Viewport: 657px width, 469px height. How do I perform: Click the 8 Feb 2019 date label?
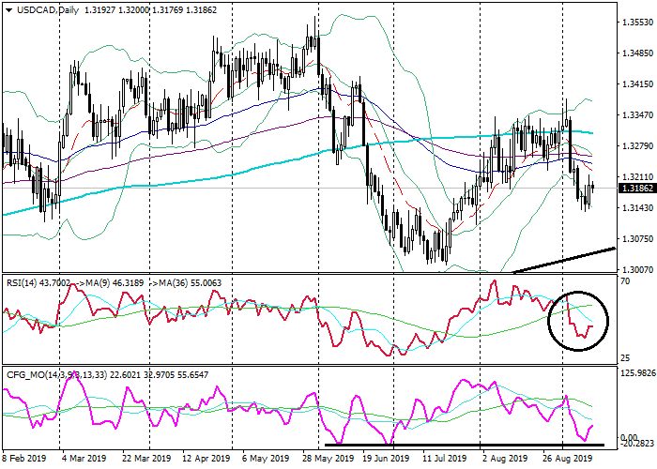pyautogui.click(x=23, y=460)
